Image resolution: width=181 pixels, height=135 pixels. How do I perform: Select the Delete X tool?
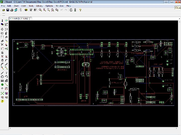point(2,45)
